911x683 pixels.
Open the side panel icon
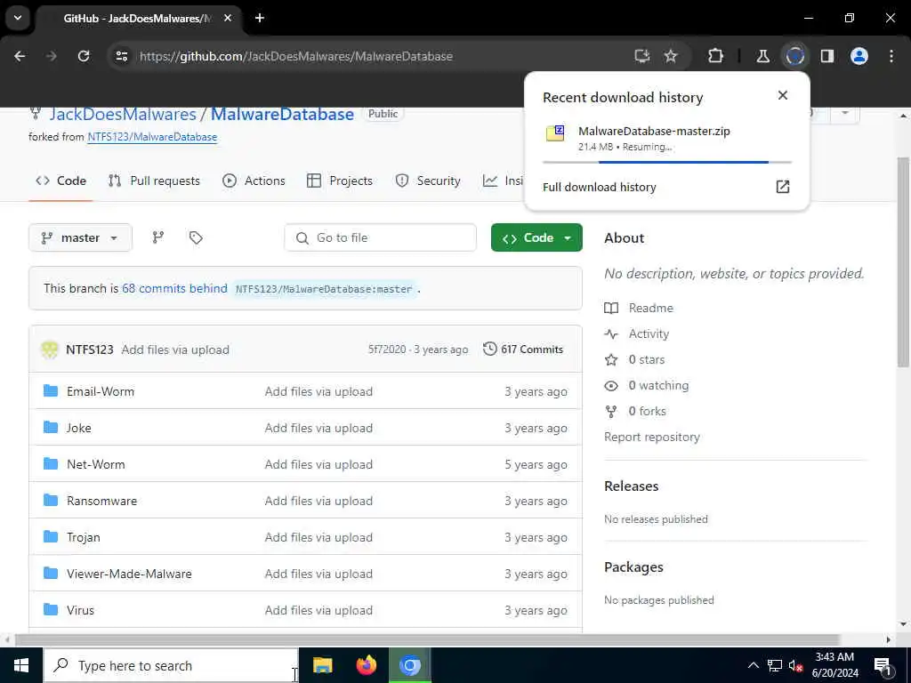(x=826, y=56)
